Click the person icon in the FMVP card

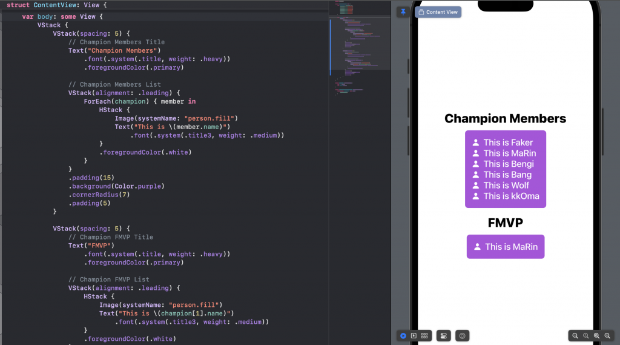[x=477, y=247]
